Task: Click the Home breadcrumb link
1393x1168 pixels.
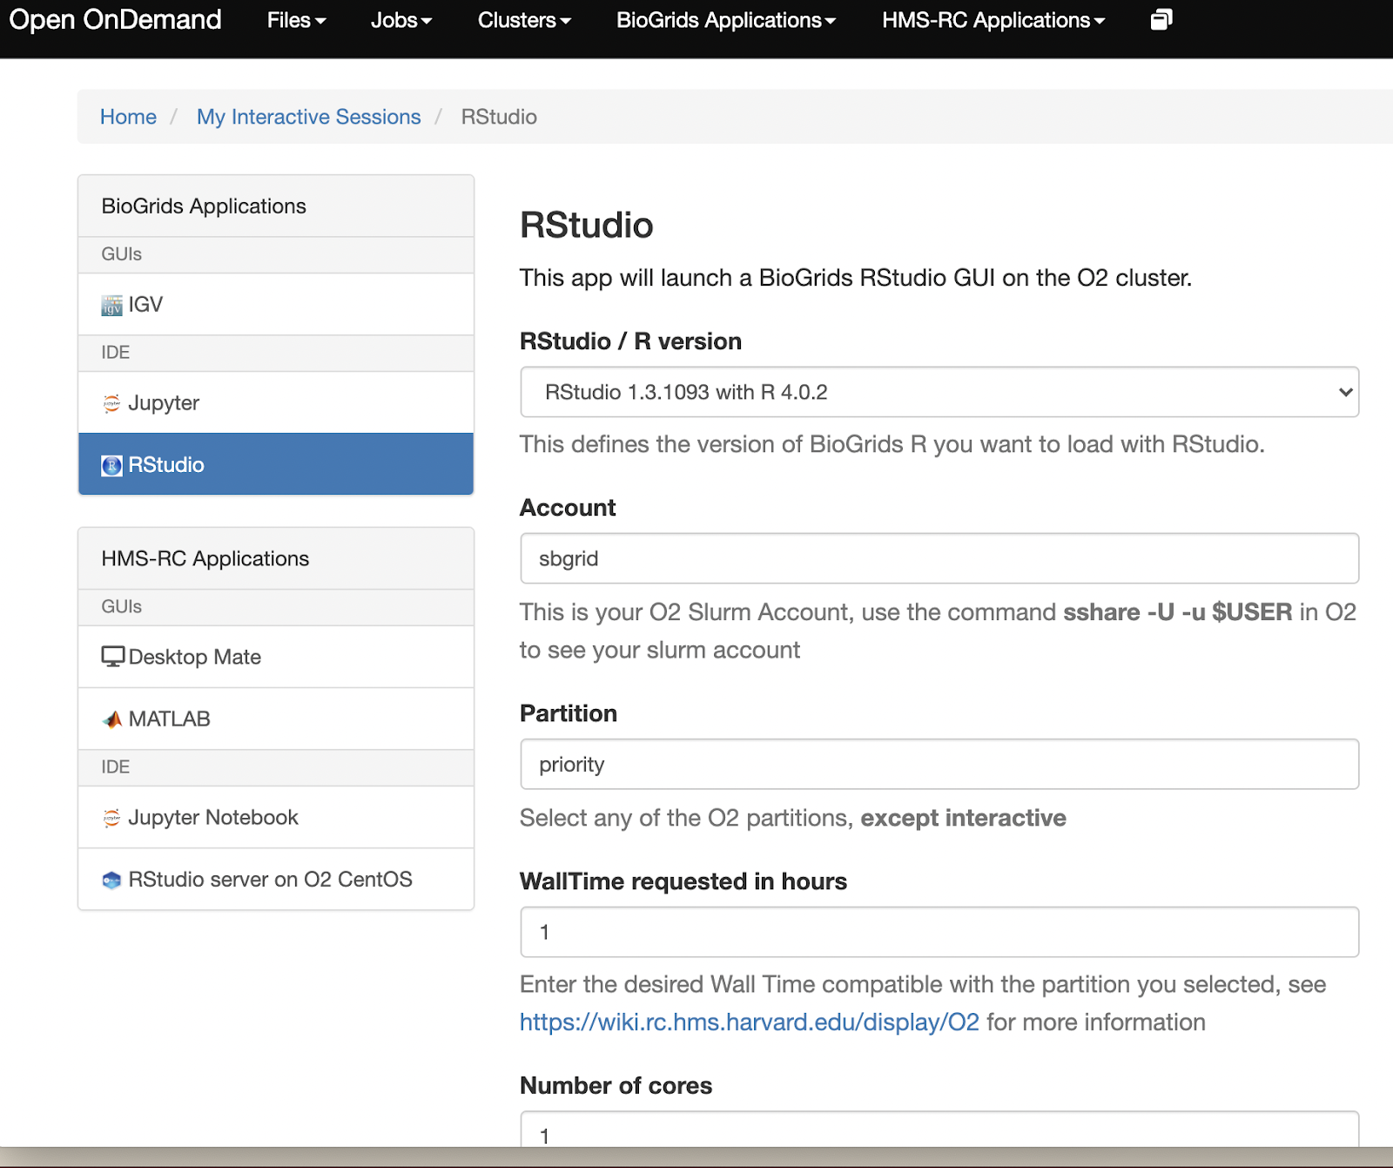Action: click(x=129, y=117)
